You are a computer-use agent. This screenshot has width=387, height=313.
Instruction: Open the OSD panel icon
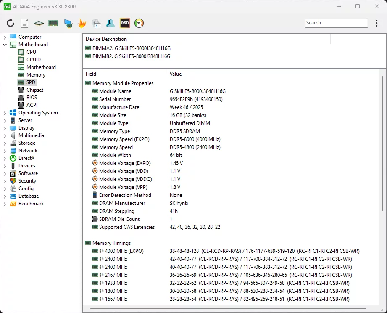125,23
